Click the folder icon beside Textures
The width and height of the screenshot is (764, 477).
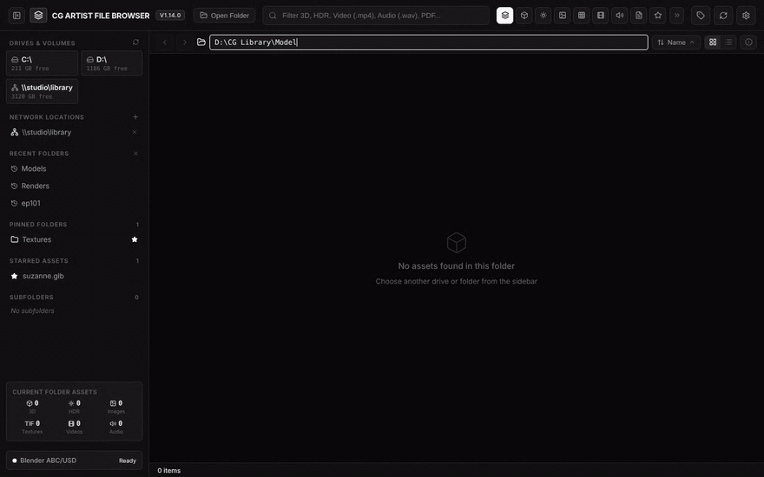pyautogui.click(x=15, y=239)
